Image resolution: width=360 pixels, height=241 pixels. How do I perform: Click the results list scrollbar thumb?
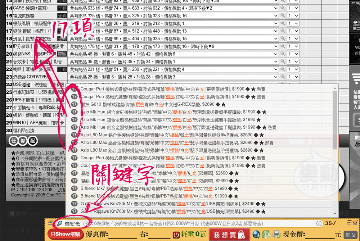click(x=335, y=119)
